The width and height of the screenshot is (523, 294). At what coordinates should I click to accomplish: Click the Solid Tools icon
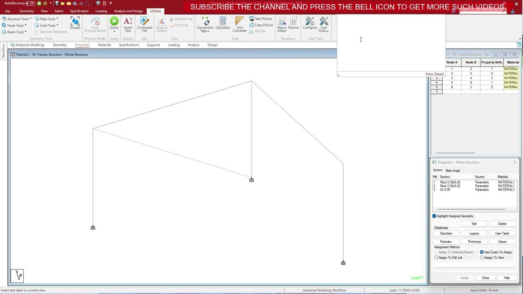[37, 25]
